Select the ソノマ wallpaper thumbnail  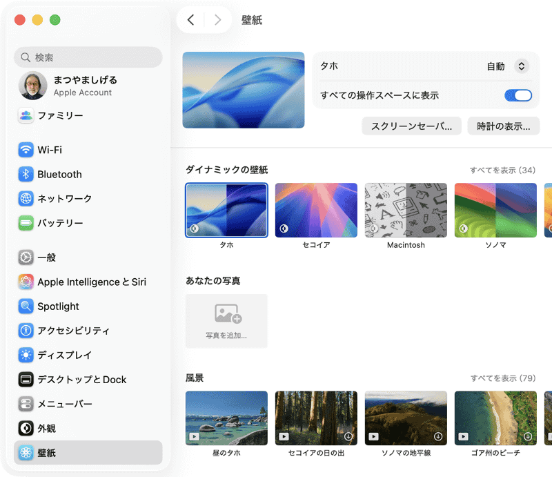[495, 210]
